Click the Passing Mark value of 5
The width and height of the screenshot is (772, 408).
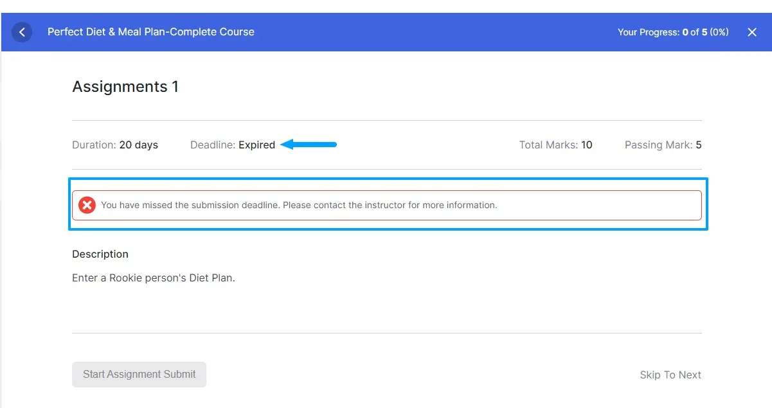698,145
